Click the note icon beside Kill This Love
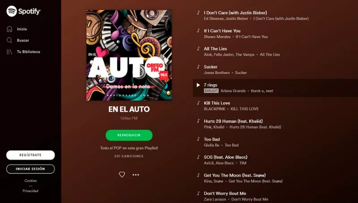Image resolution: width=358 pixels, height=203 pixels. 198,103
